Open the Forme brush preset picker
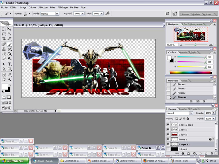This screenshot has width=219, height=164. pos(30,13)
